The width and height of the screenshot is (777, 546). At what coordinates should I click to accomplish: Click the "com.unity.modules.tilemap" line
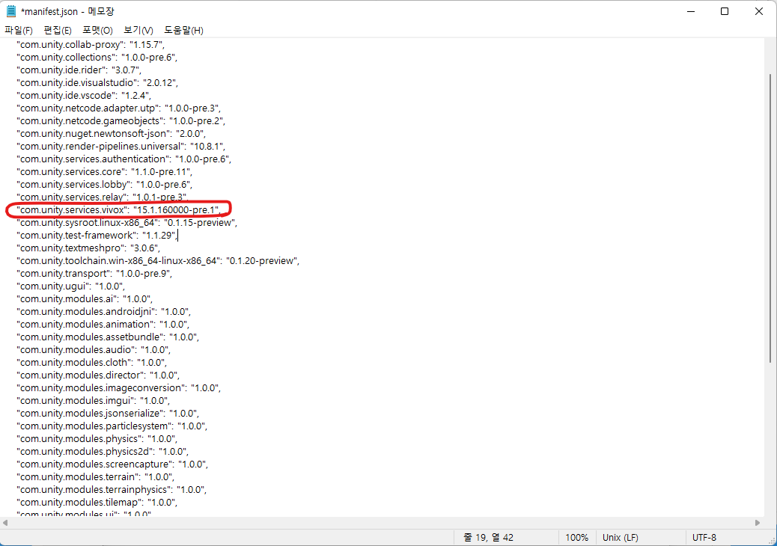click(x=97, y=503)
